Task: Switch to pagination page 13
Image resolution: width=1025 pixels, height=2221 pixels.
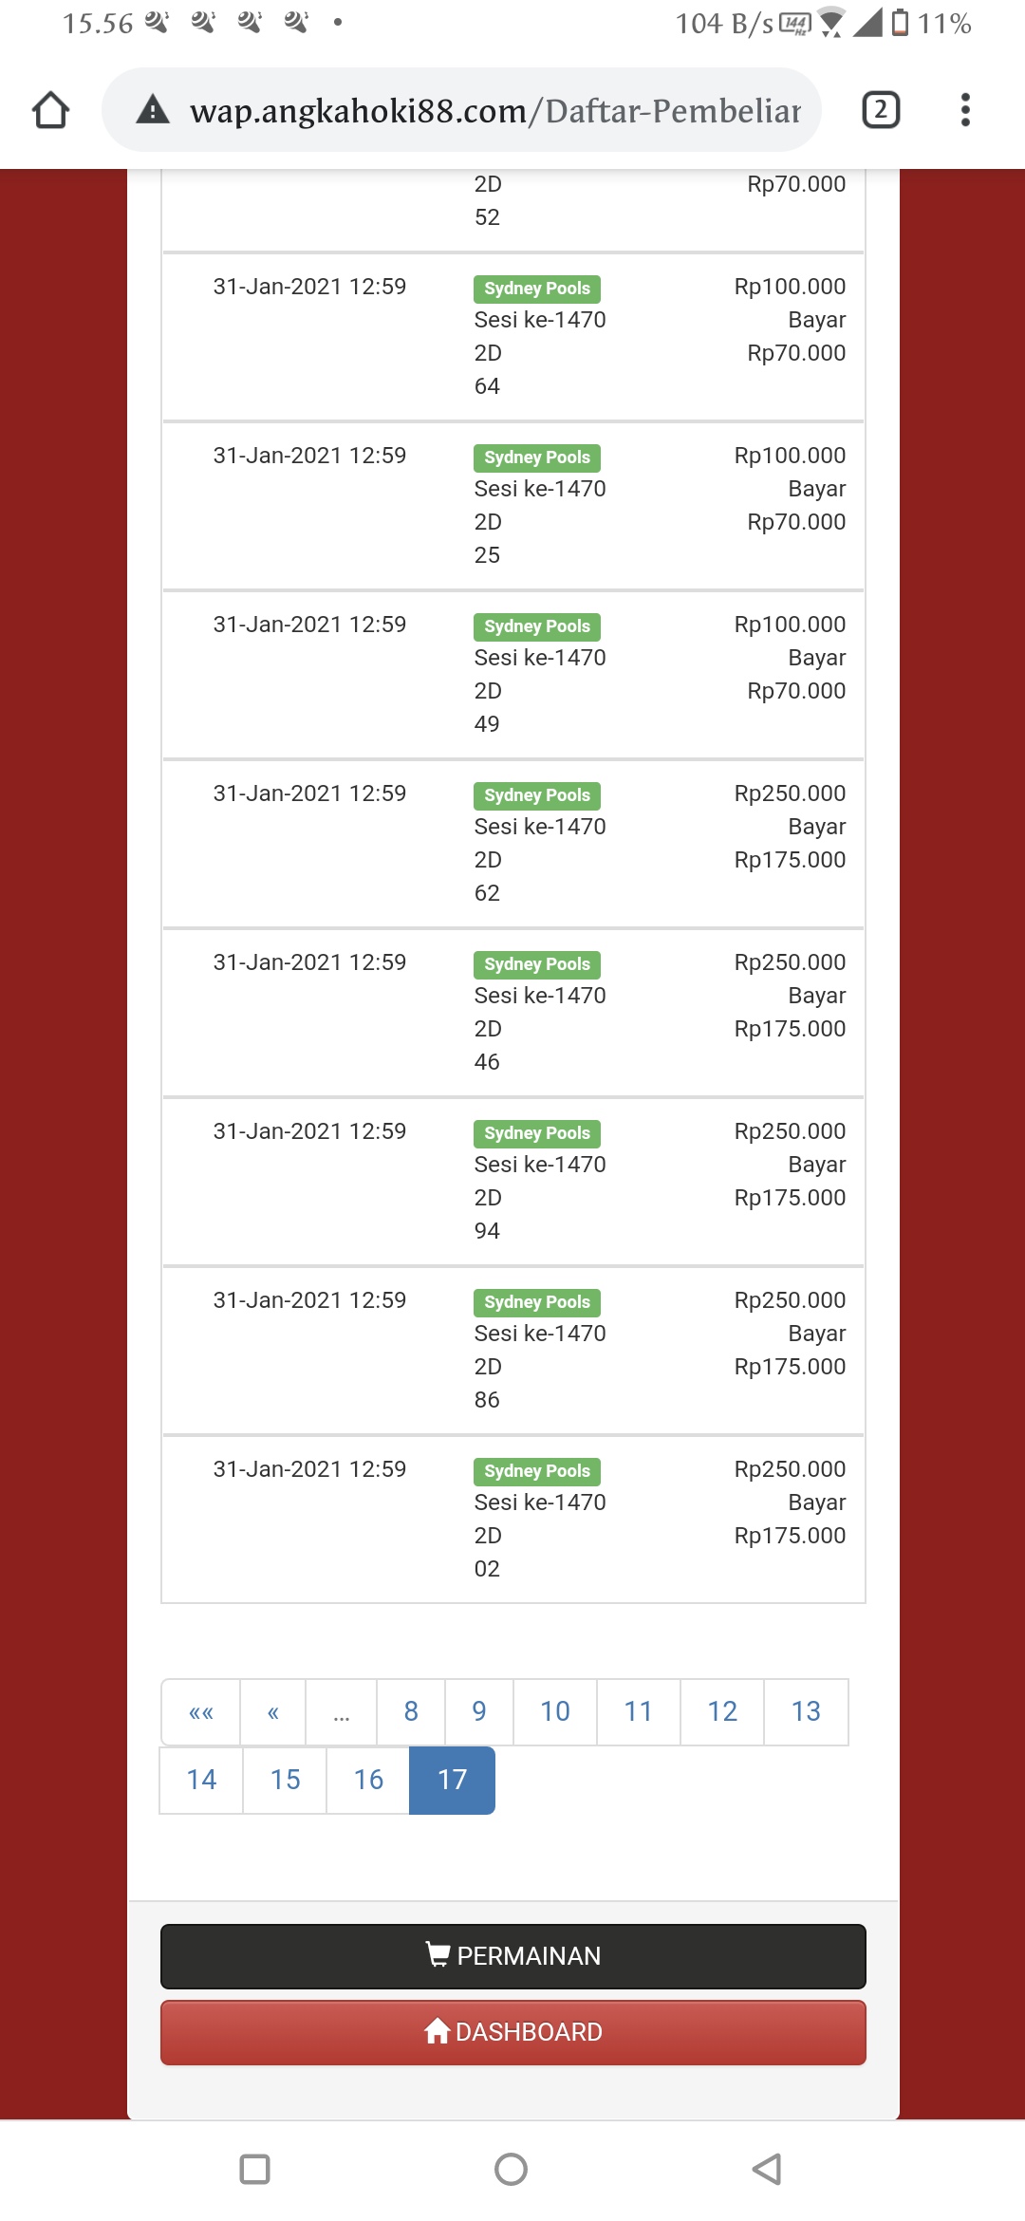Action: point(806,1712)
